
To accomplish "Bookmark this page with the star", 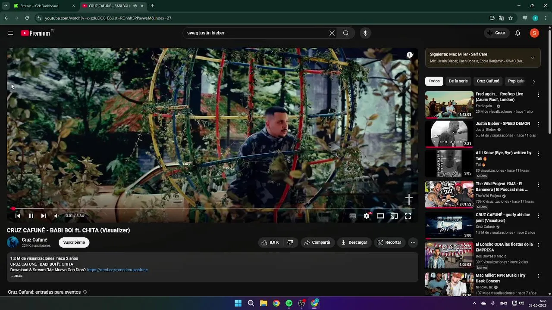I will pos(511,18).
